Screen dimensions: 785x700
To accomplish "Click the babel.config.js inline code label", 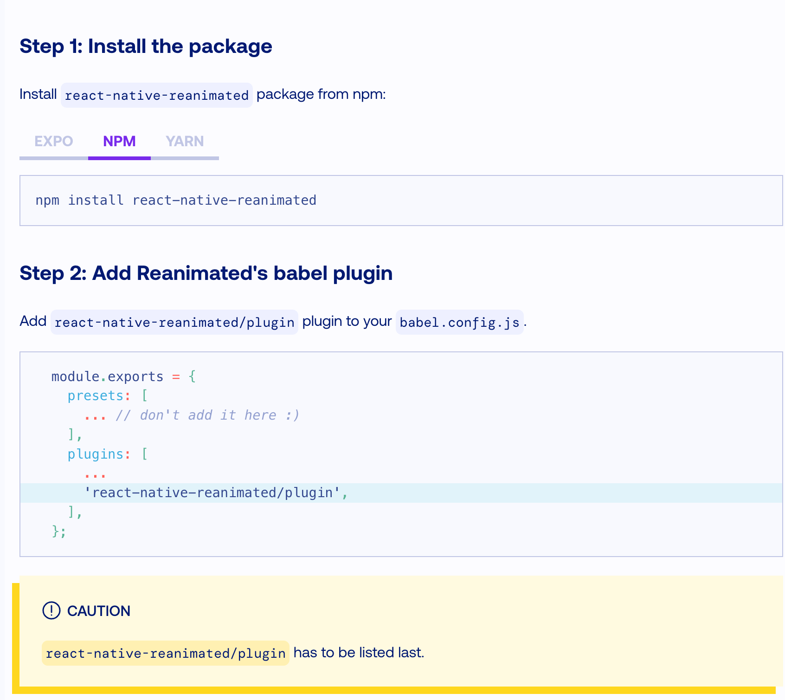I will click(x=459, y=322).
